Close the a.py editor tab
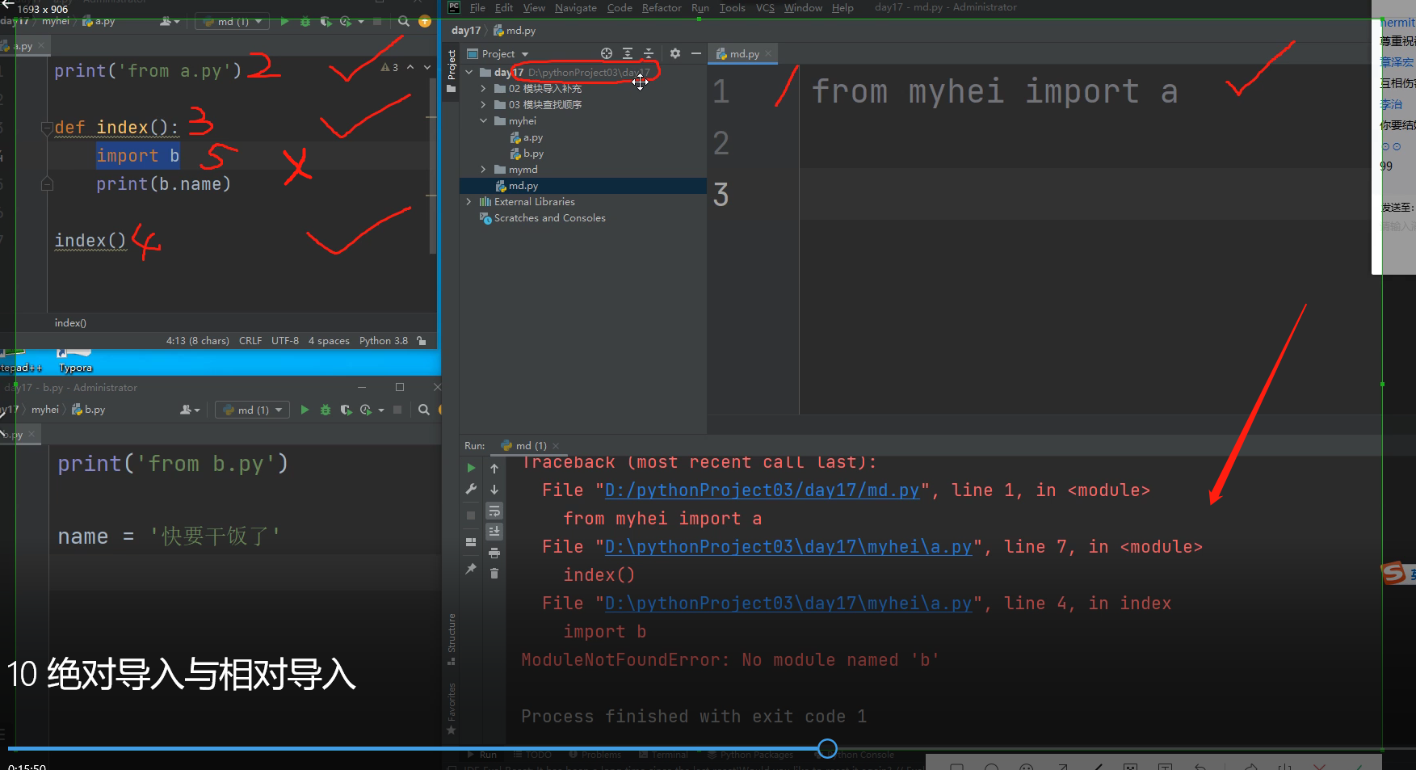Image resolution: width=1416 pixels, height=770 pixels. click(x=40, y=46)
